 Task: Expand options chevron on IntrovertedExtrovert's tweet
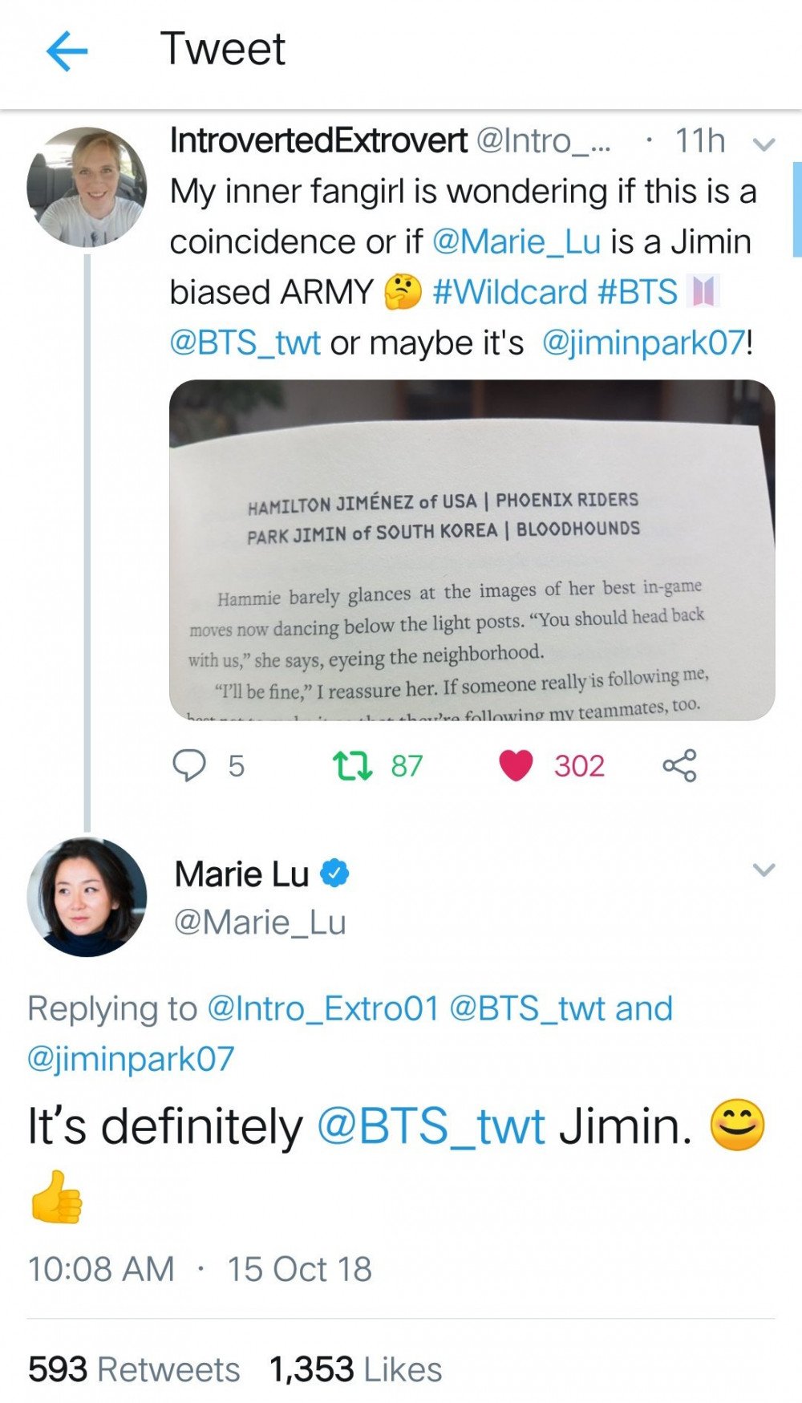click(x=764, y=144)
